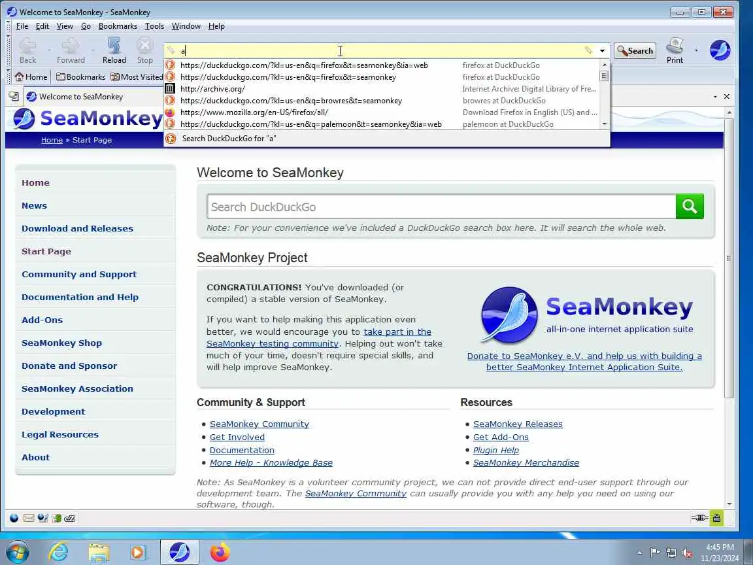Image resolution: width=753 pixels, height=565 pixels.
Task: Open the Go menu
Action: (86, 26)
